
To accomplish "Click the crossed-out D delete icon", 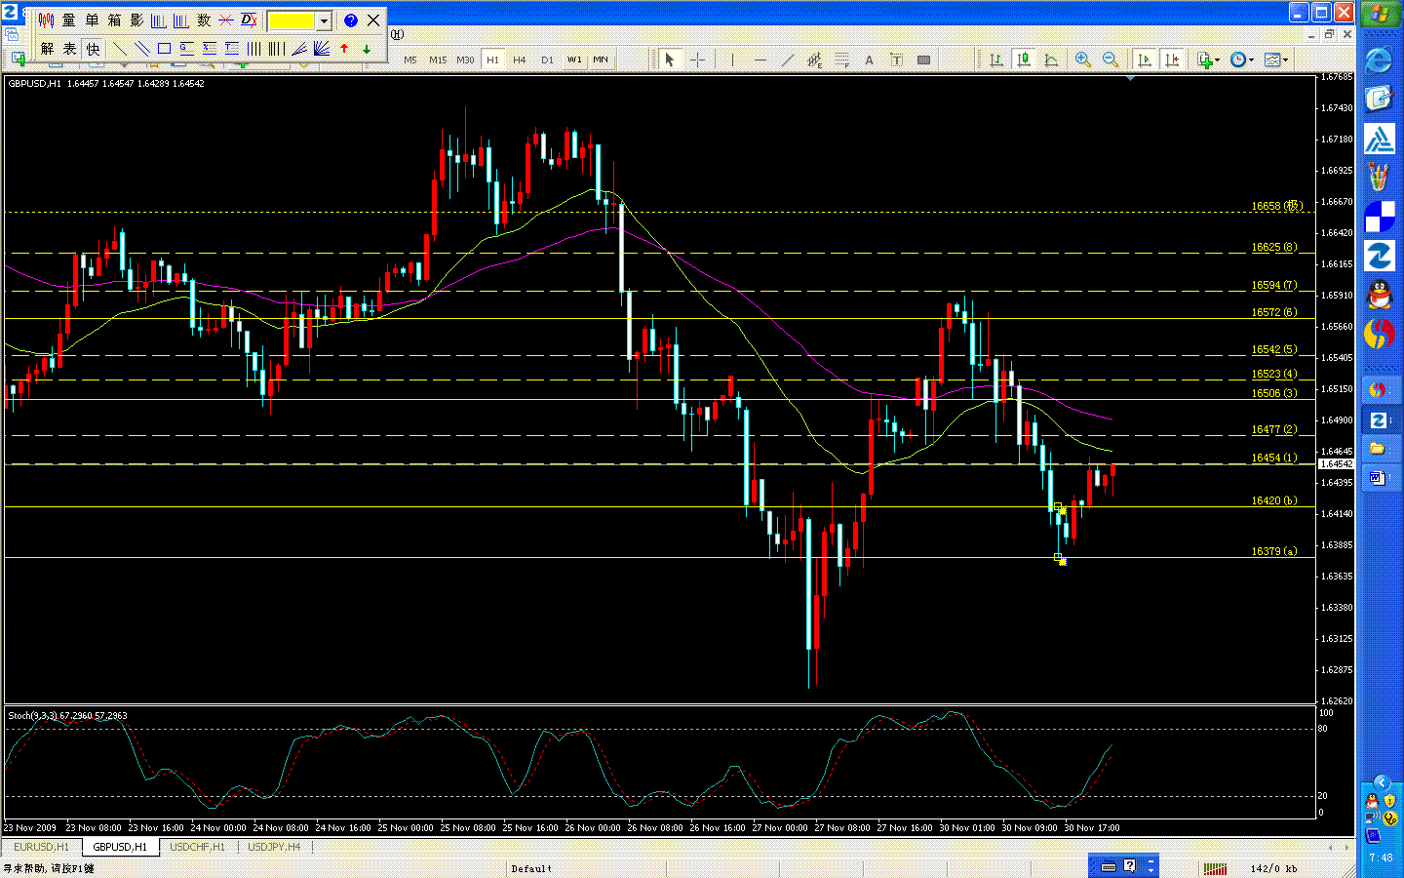I will point(249,20).
